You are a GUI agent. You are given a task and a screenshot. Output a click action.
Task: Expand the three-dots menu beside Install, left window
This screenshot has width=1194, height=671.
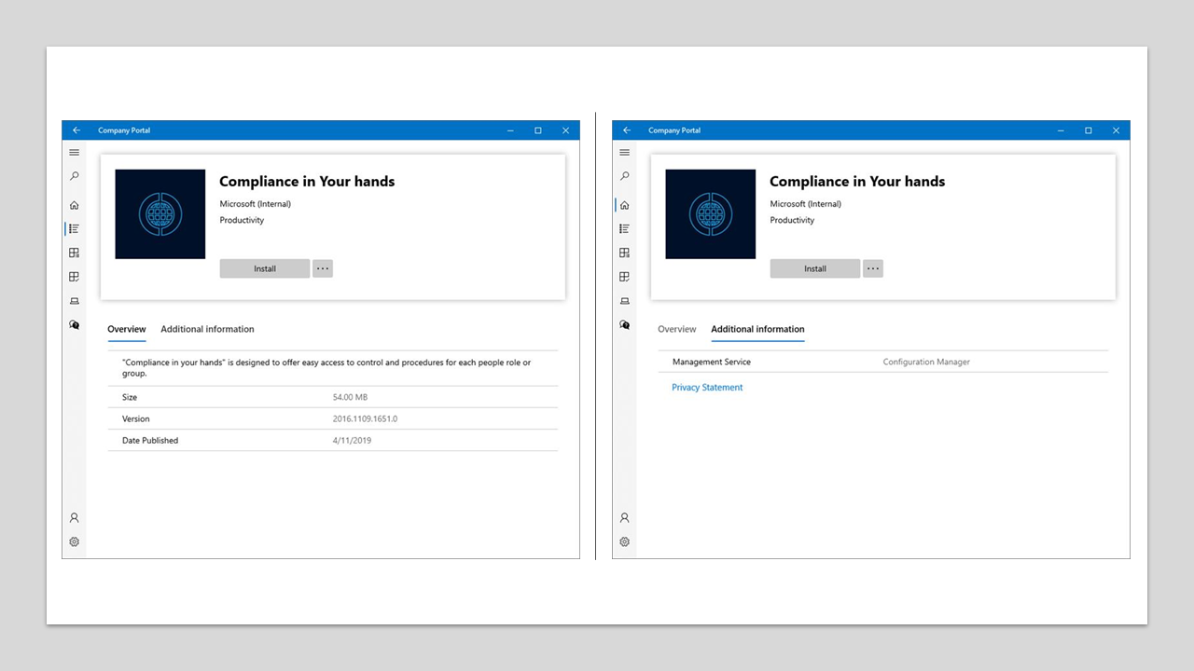(323, 268)
